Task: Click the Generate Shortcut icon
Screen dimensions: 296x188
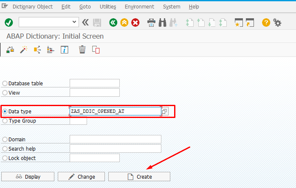Action: pos(250,22)
